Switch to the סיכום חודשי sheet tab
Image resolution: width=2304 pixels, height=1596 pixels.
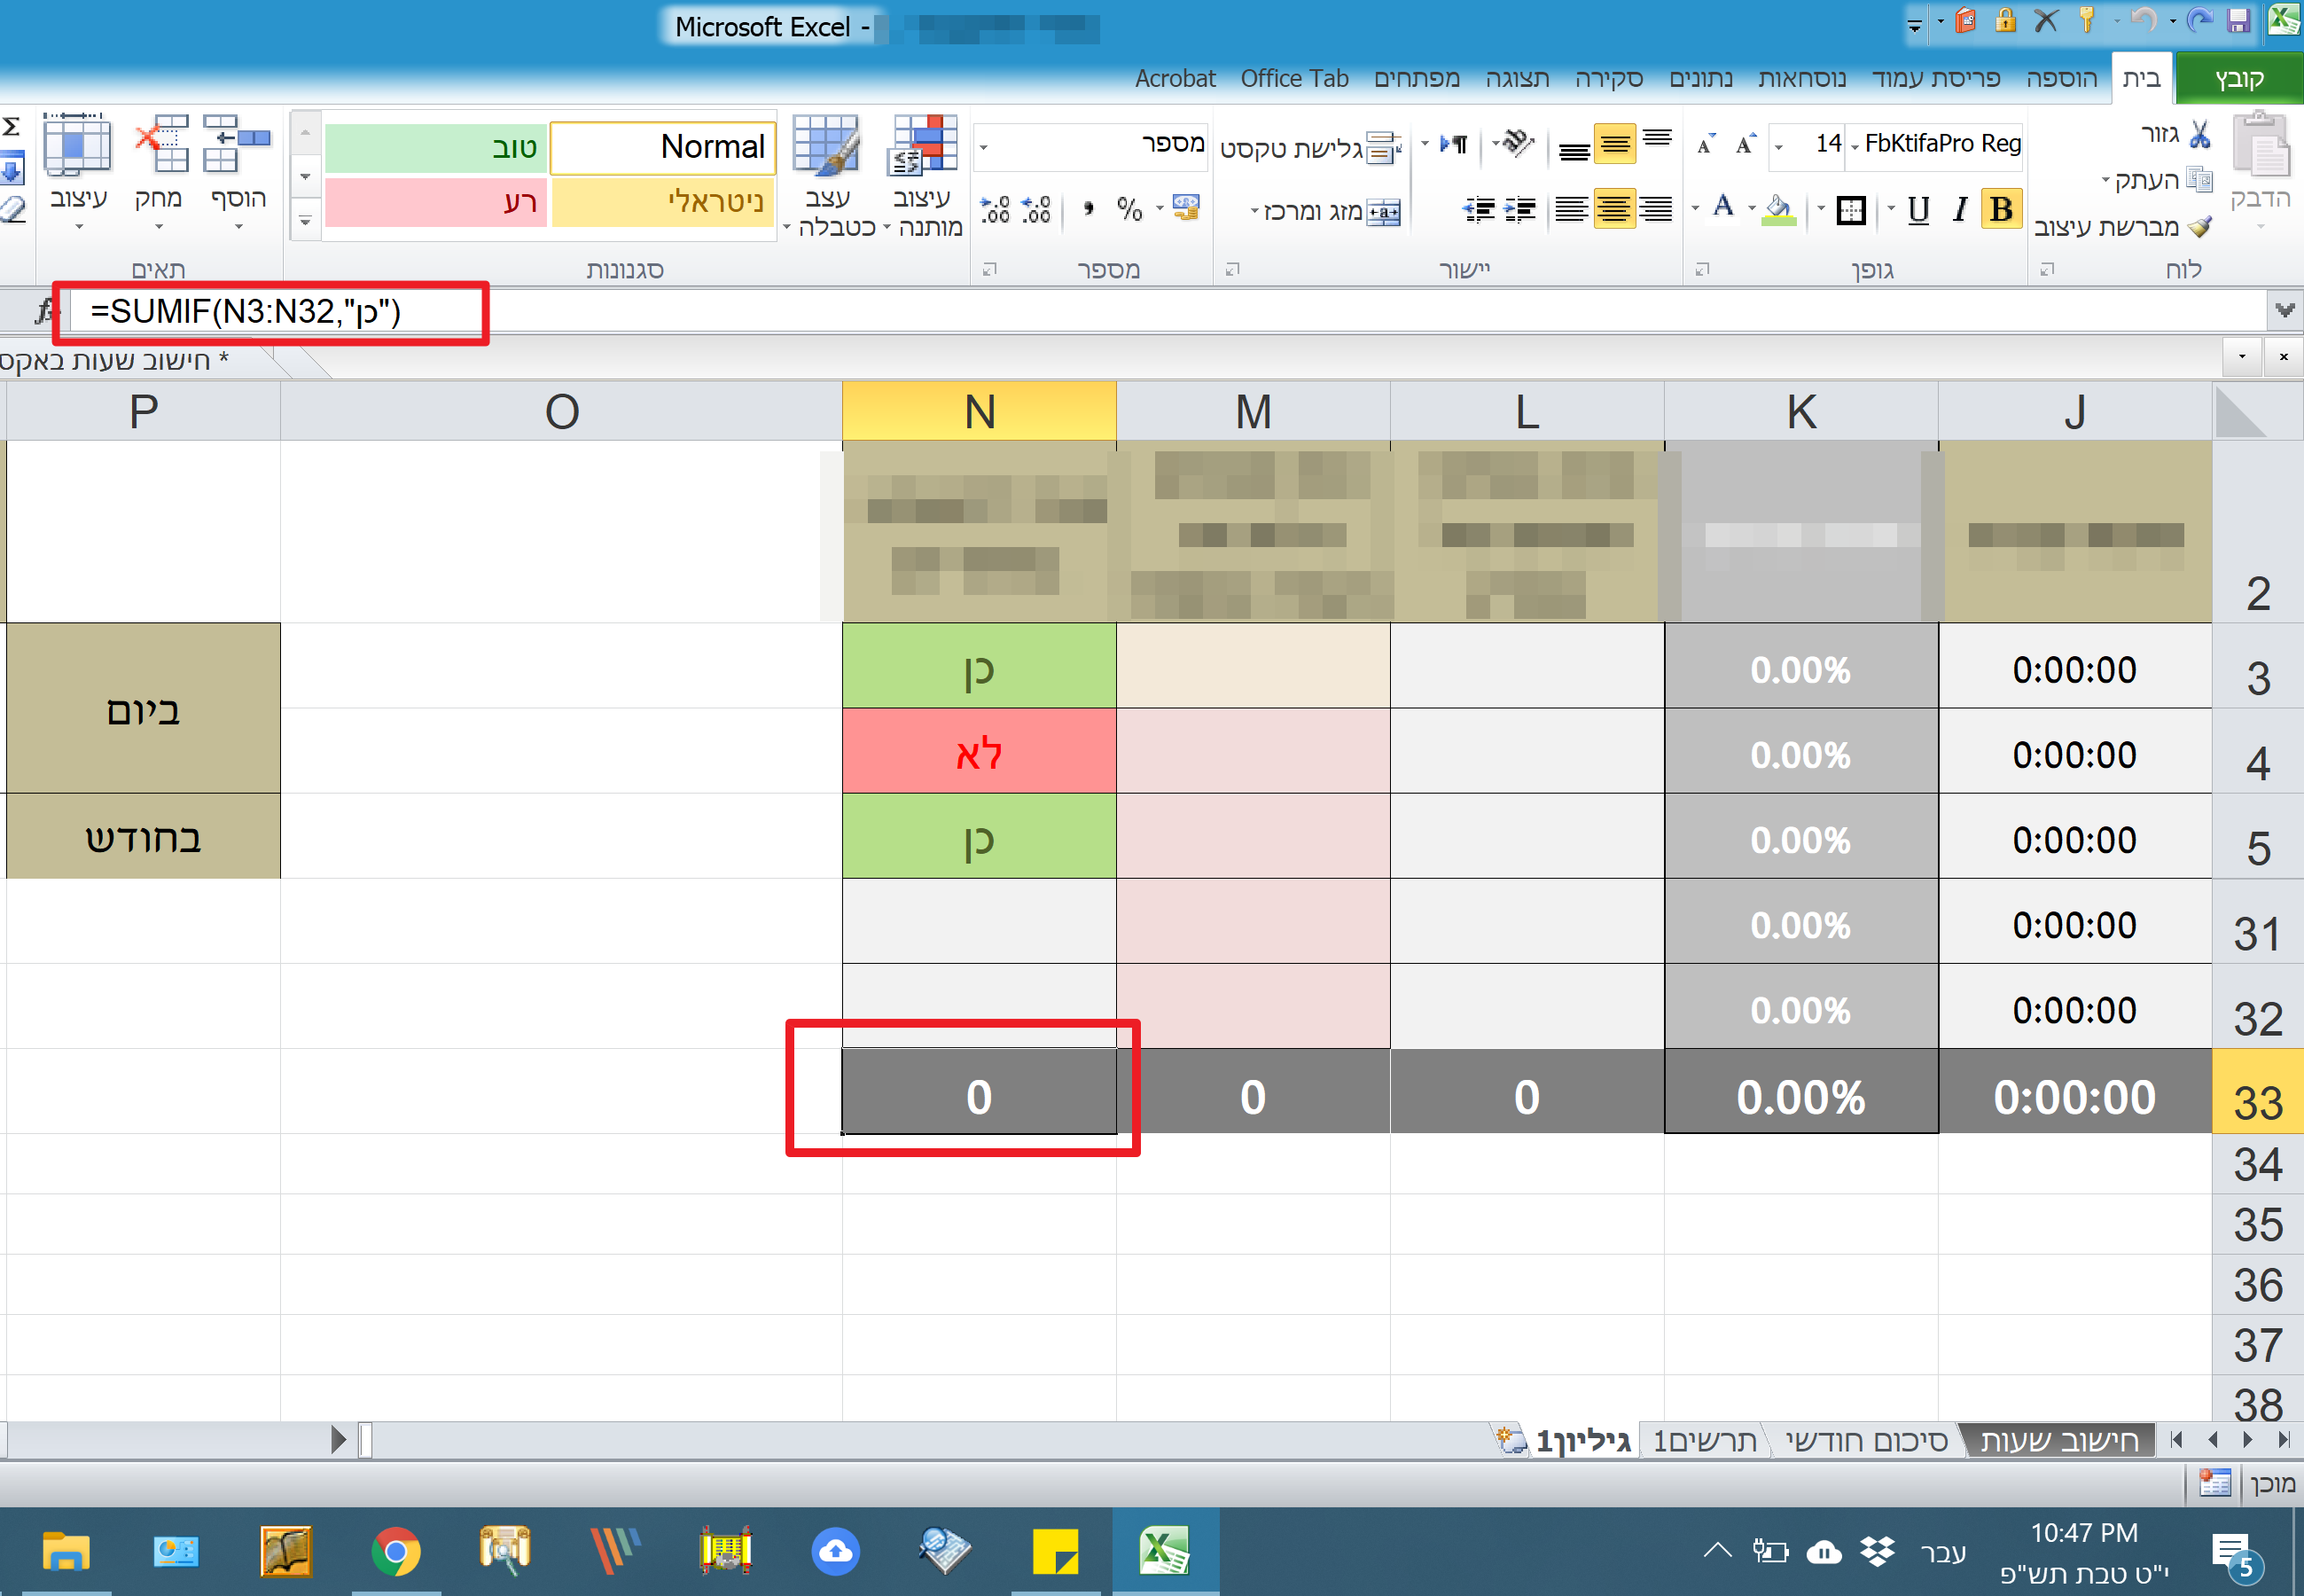coord(1865,1441)
